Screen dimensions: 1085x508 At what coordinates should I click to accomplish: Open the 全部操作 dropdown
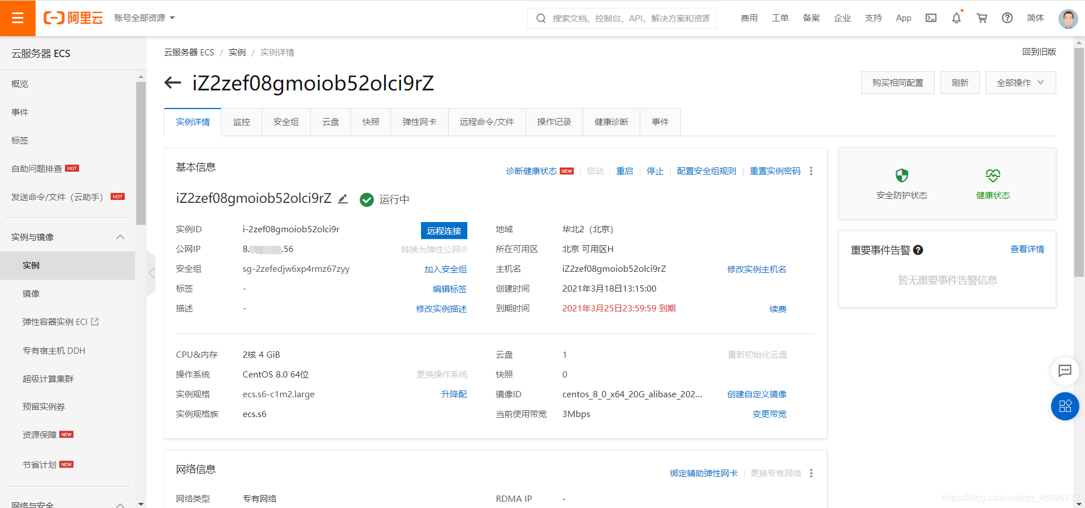pos(1021,83)
